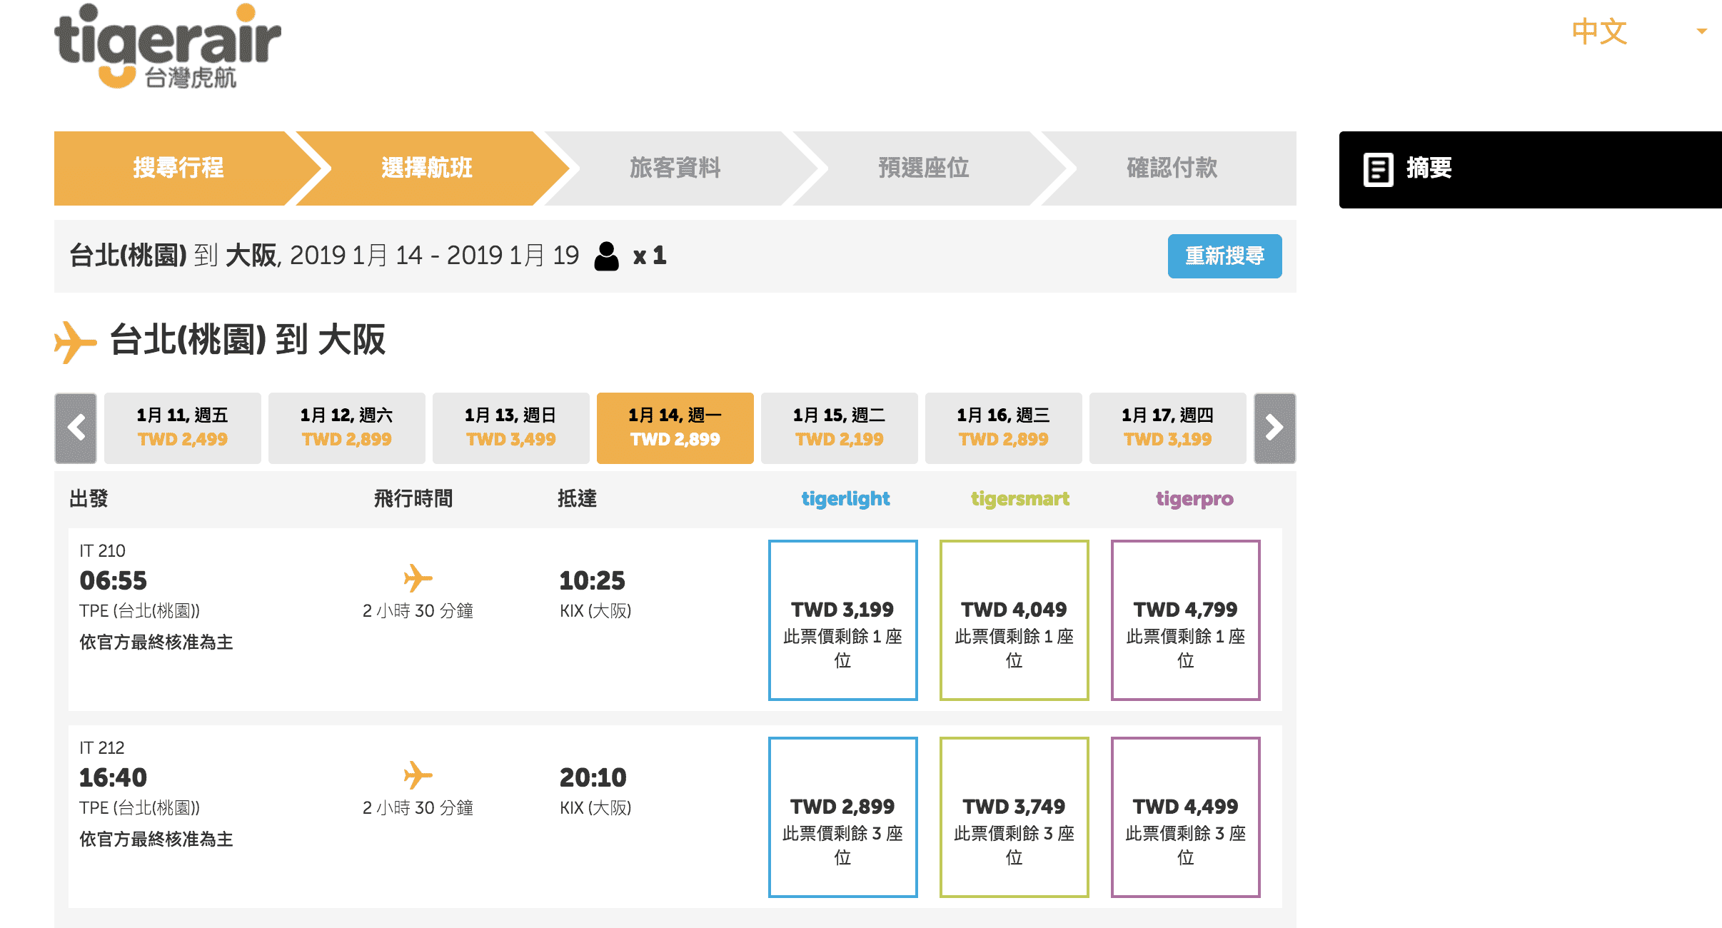
Task: Click the tigersmart column header
Action: click(1020, 499)
